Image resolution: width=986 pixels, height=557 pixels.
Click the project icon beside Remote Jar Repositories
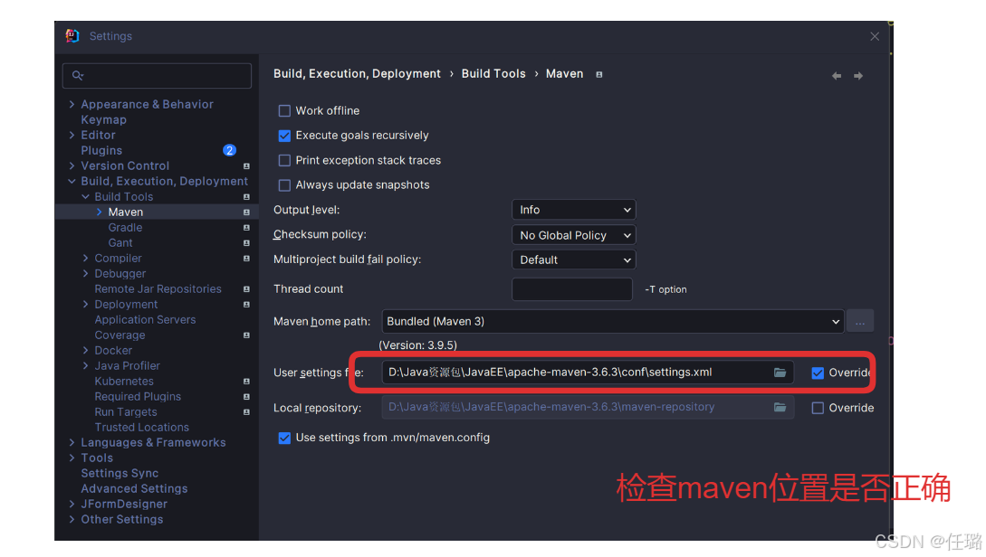(x=246, y=289)
